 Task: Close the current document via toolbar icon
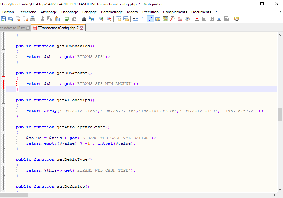tap(18, 19)
